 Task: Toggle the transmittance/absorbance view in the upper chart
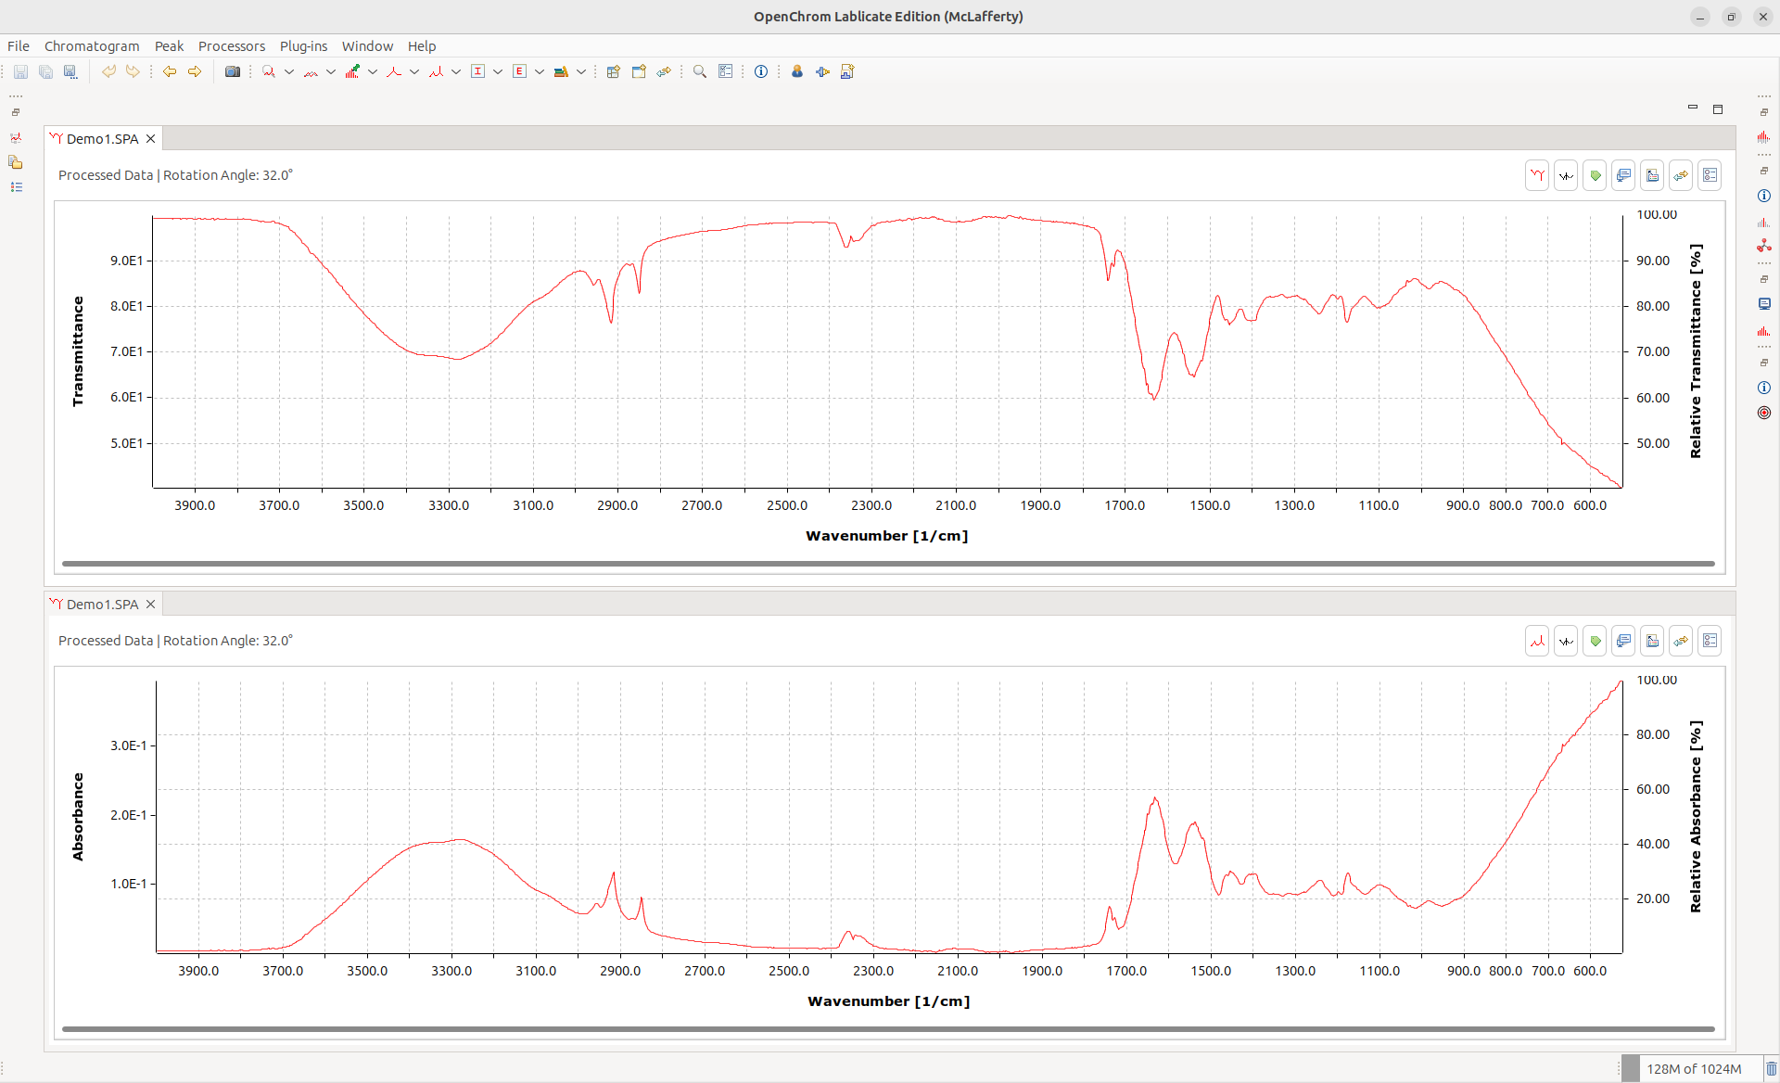1537,175
